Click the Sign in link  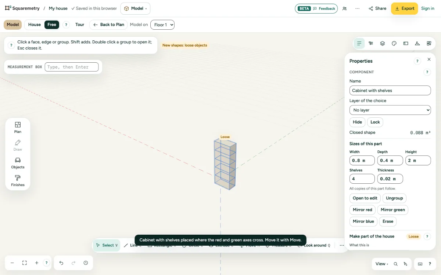click(428, 8)
